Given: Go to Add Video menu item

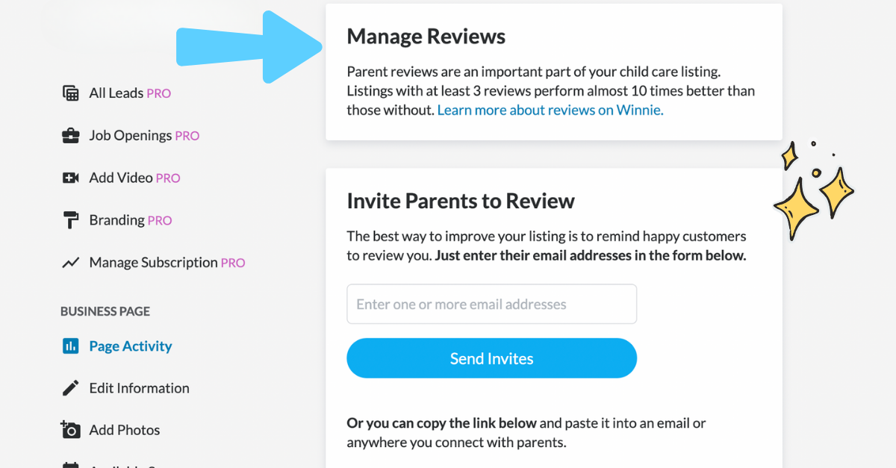Looking at the screenshot, I should click(134, 178).
